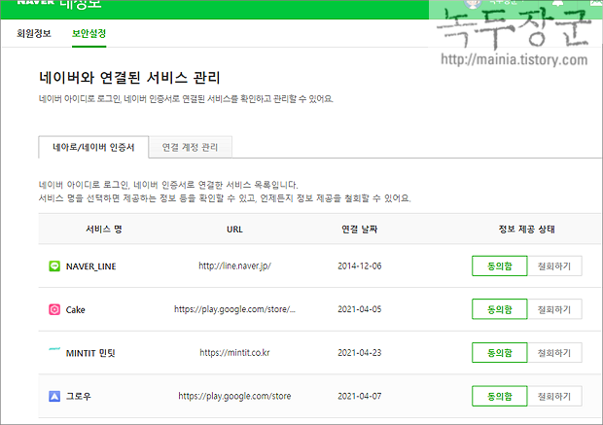
Task: Click the 그로우 app icon
Action: coord(54,396)
